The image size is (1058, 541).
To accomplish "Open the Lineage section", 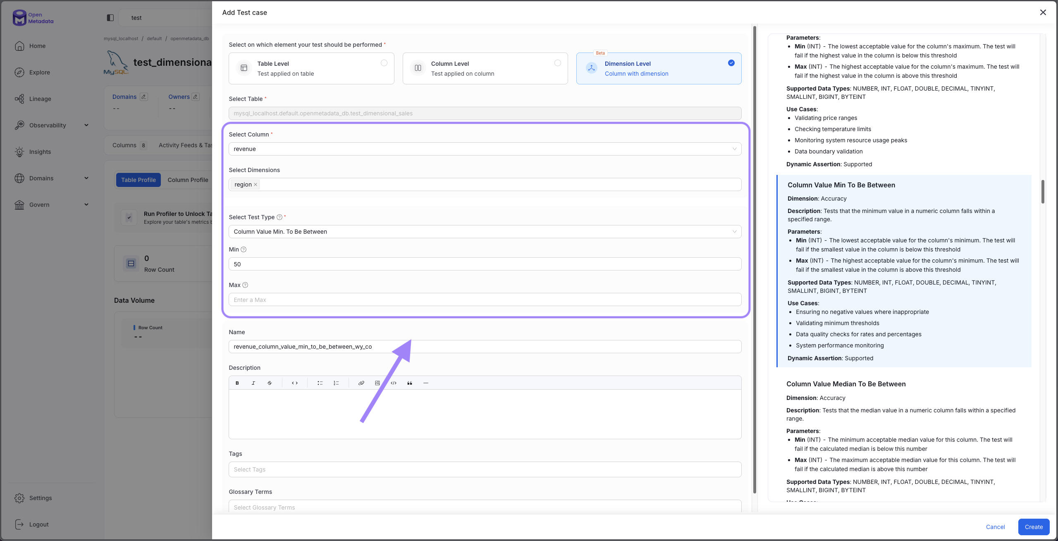I will 40,98.
